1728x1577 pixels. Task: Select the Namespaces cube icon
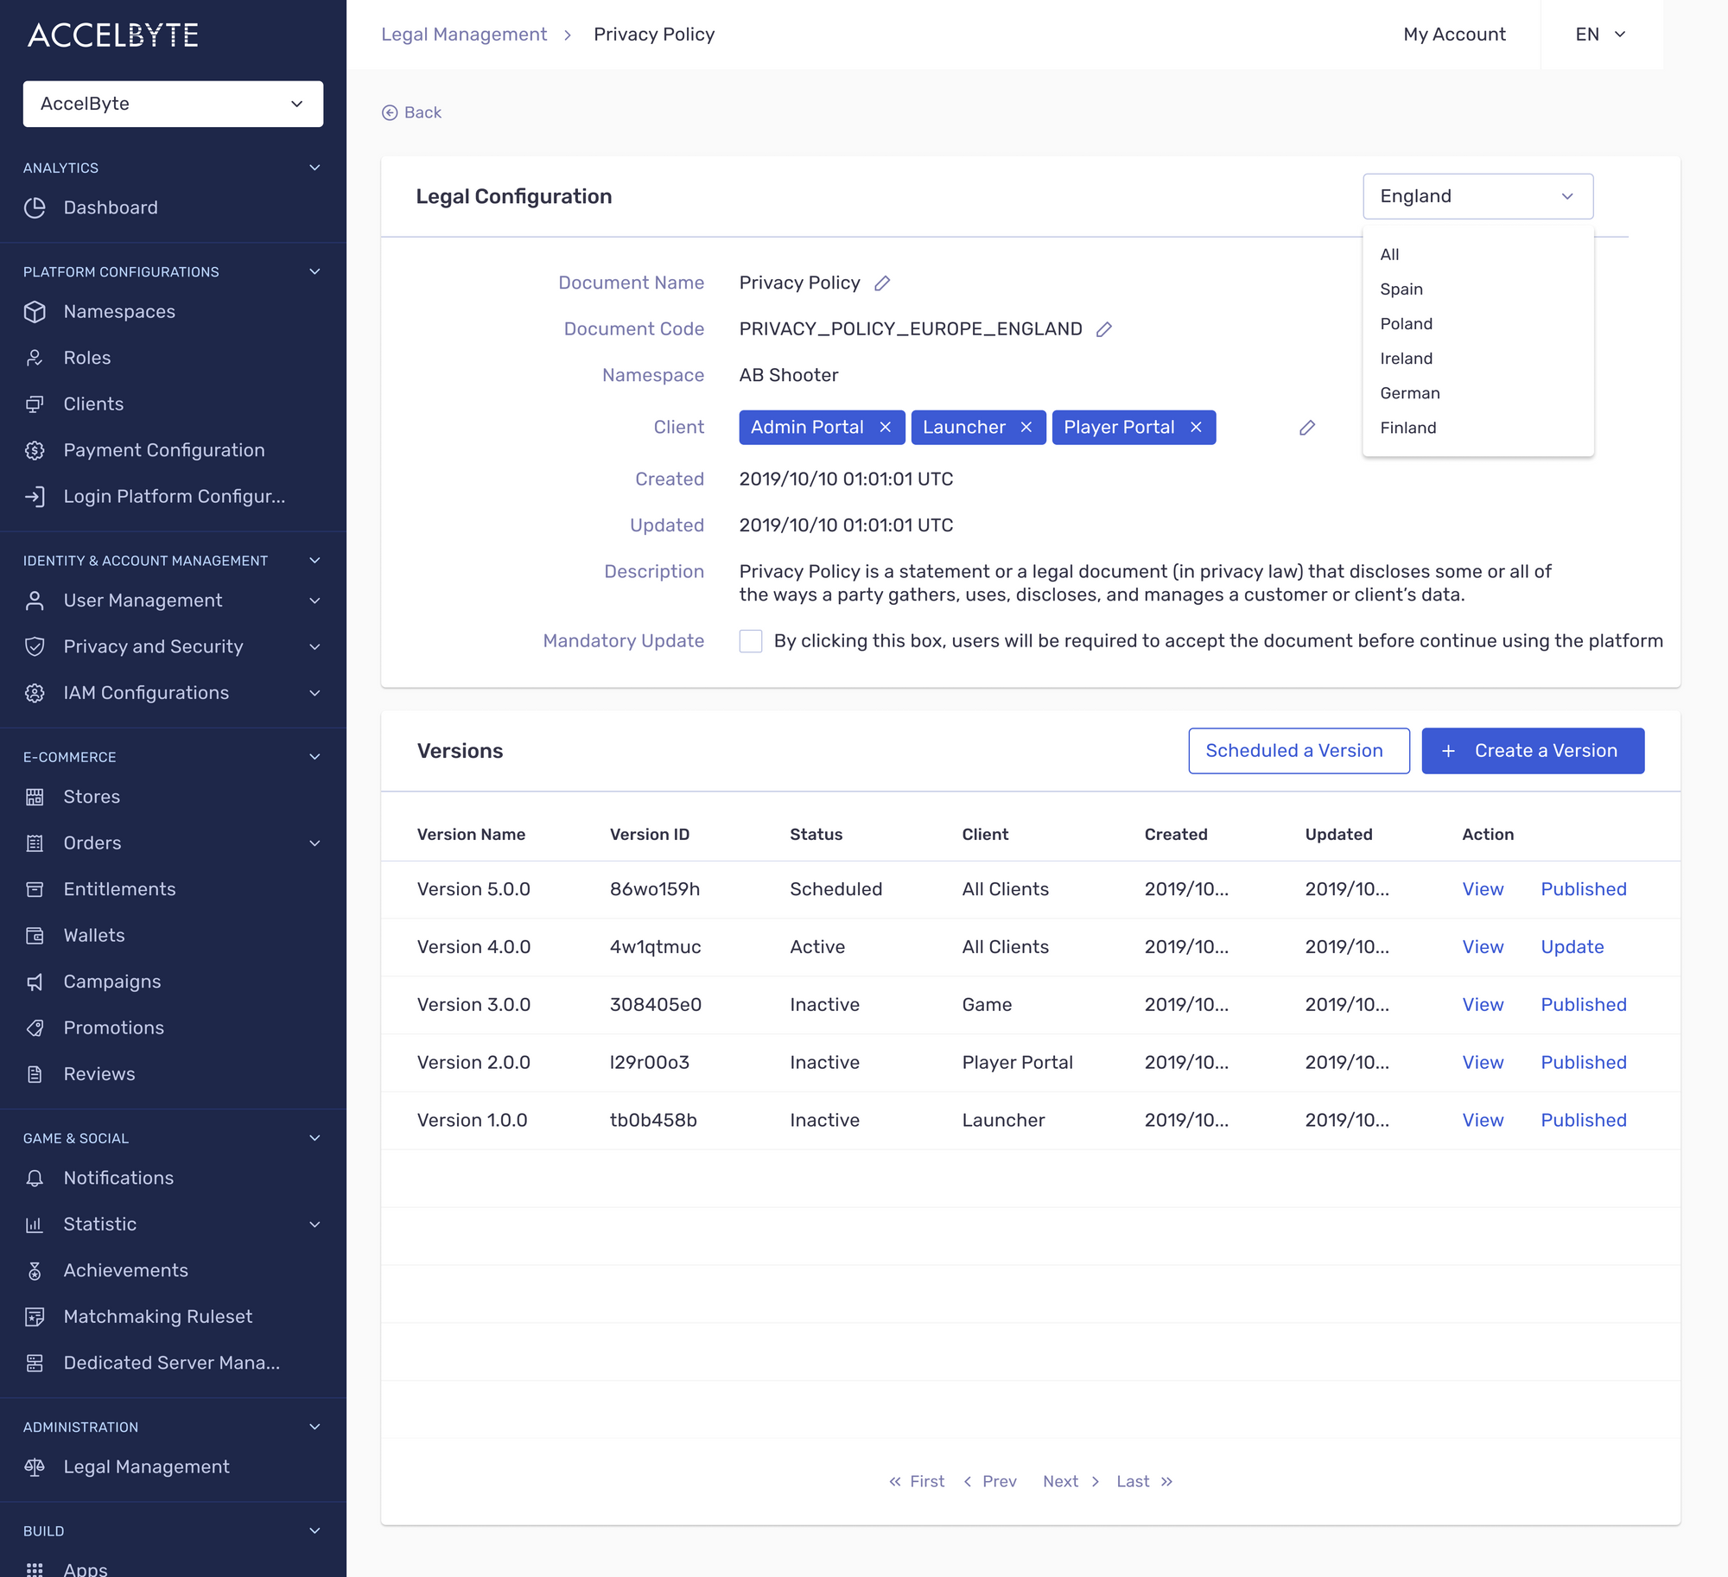coord(35,312)
